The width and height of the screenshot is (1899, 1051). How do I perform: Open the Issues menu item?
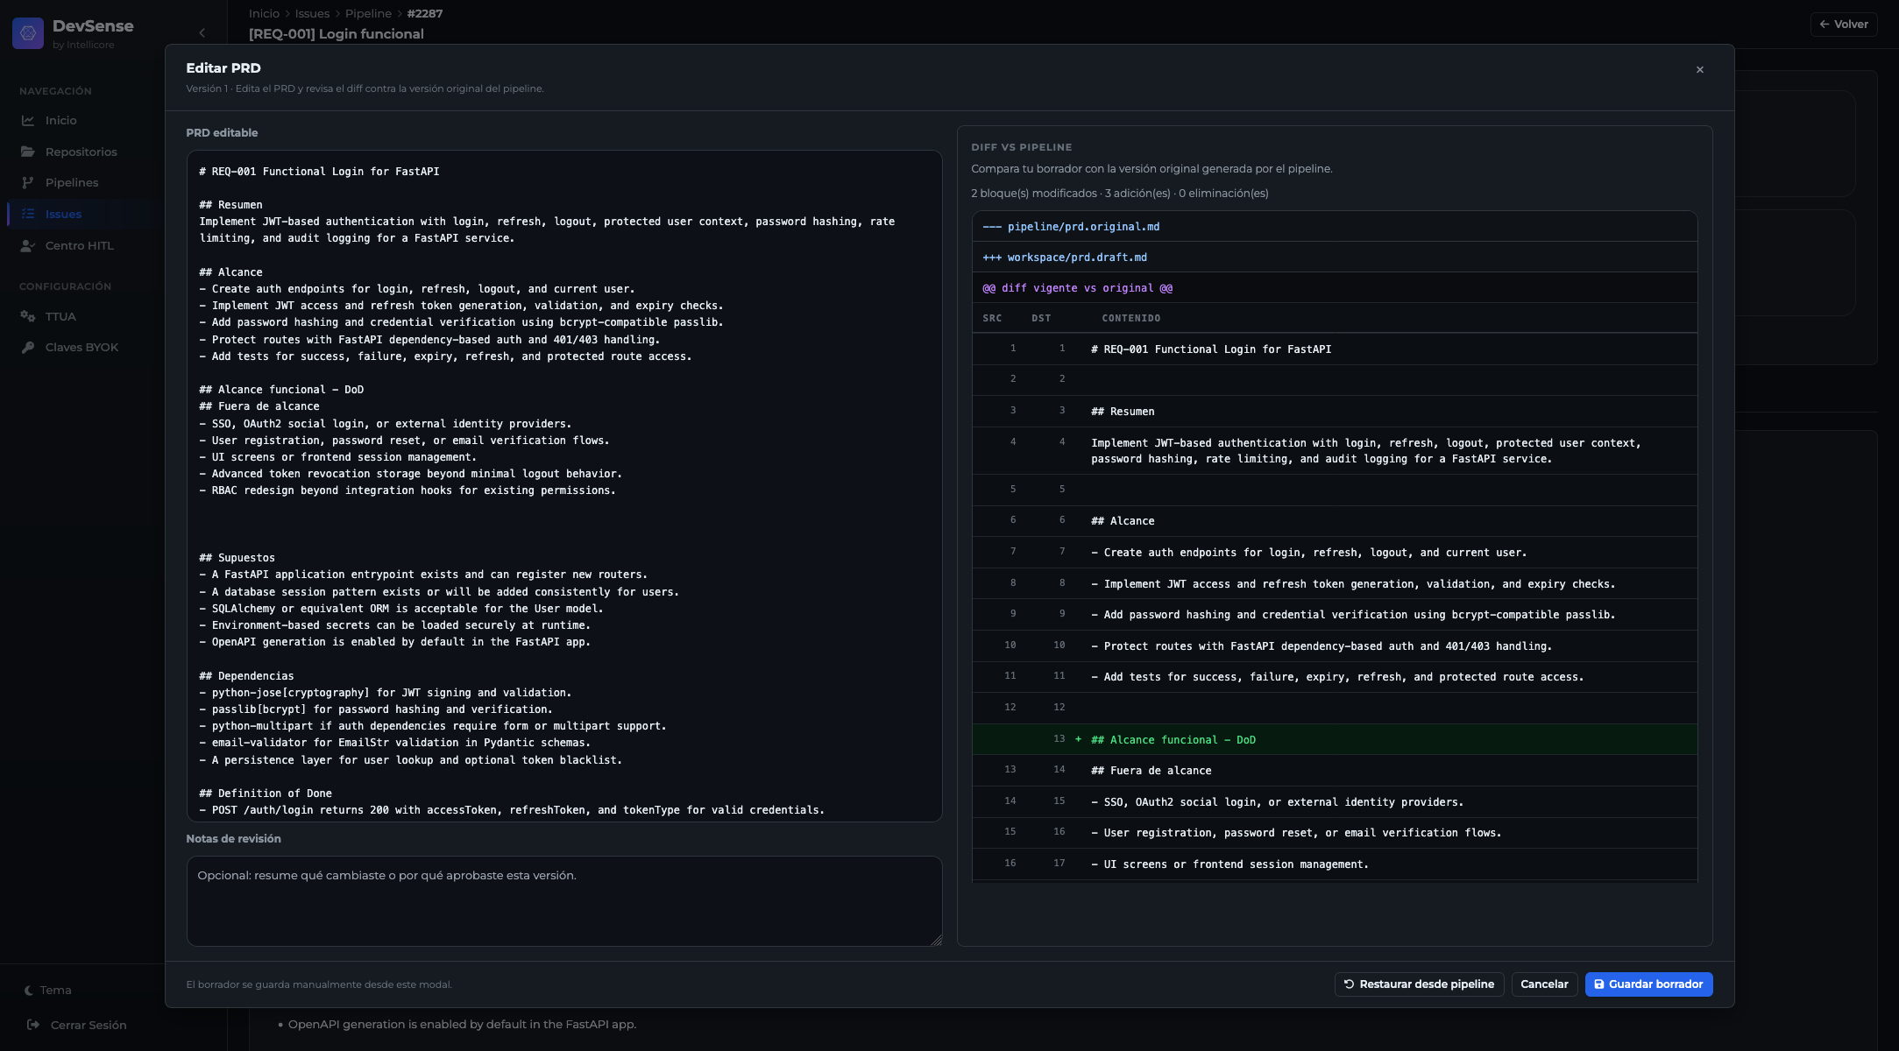[x=63, y=215]
